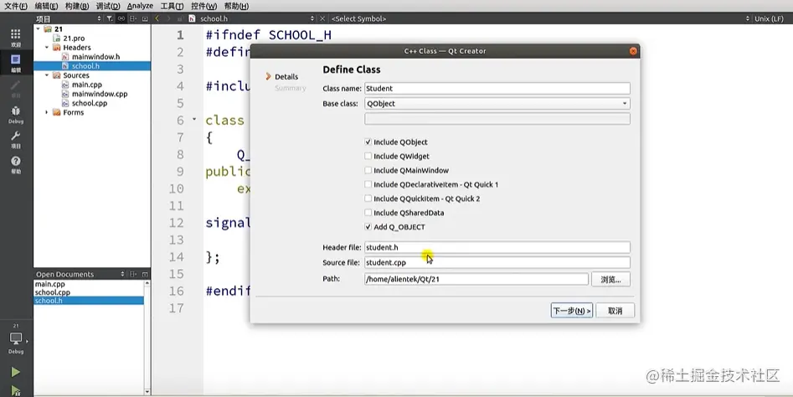Screen dimensions: 793x397
Task: Click the 取消 cancel button
Action: click(x=615, y=311)
